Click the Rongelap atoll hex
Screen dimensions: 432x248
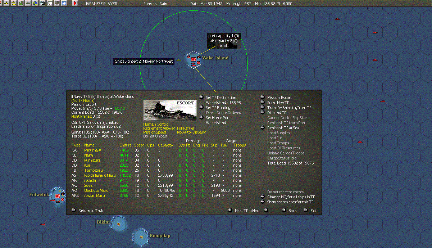(141, 237)
